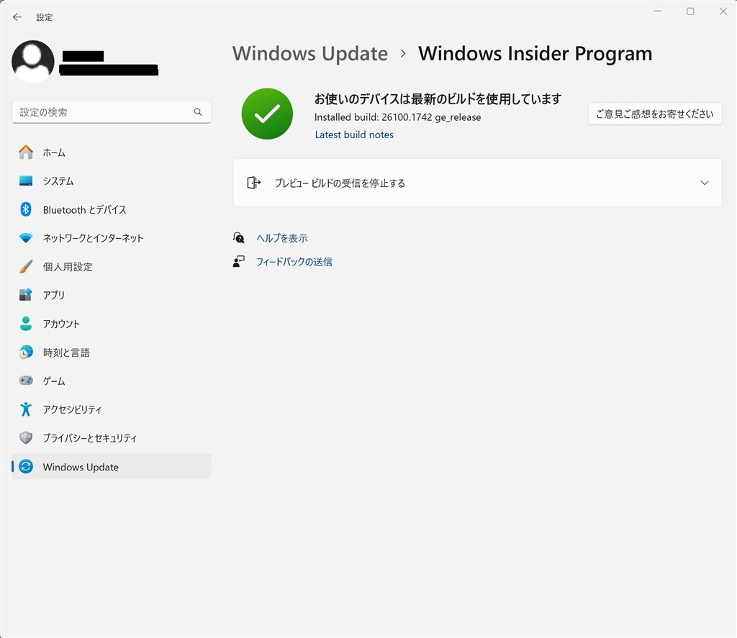
Task: Click the アプリ apps icon
Action: 26,295
